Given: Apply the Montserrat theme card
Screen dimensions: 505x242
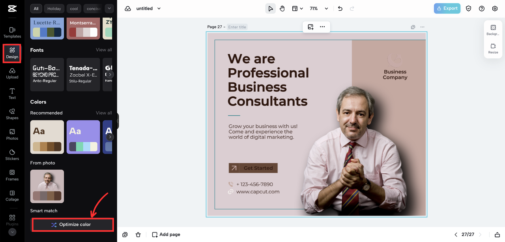Looking at the screenshot, I should [x=83, y=28].
